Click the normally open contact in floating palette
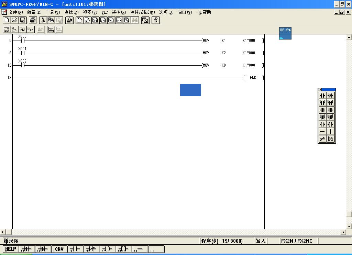This screenshot has height=255, width=352. pyautogui.click(x=322, y=96)
